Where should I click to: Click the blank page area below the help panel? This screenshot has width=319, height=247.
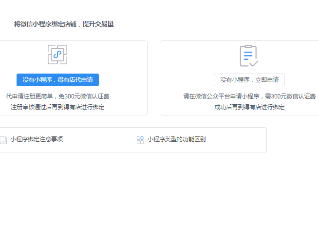[x=146, y=205]
